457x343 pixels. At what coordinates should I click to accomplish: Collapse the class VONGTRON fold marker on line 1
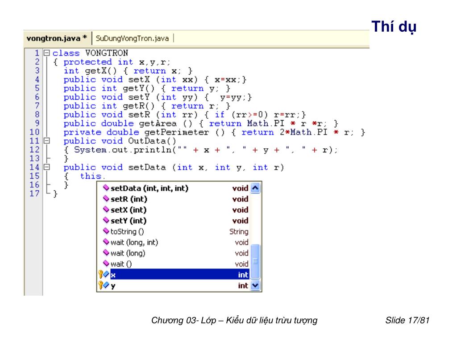[46, 53]
